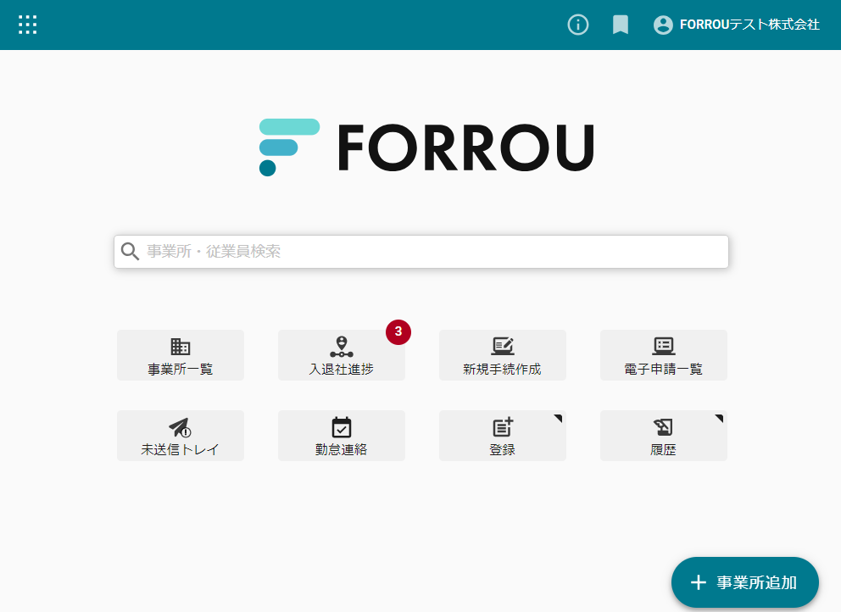This screenshot has height=612, width=841.
Task: Click the red 3 notification badge
Action: pyautogui.click(x=398, y=332)
